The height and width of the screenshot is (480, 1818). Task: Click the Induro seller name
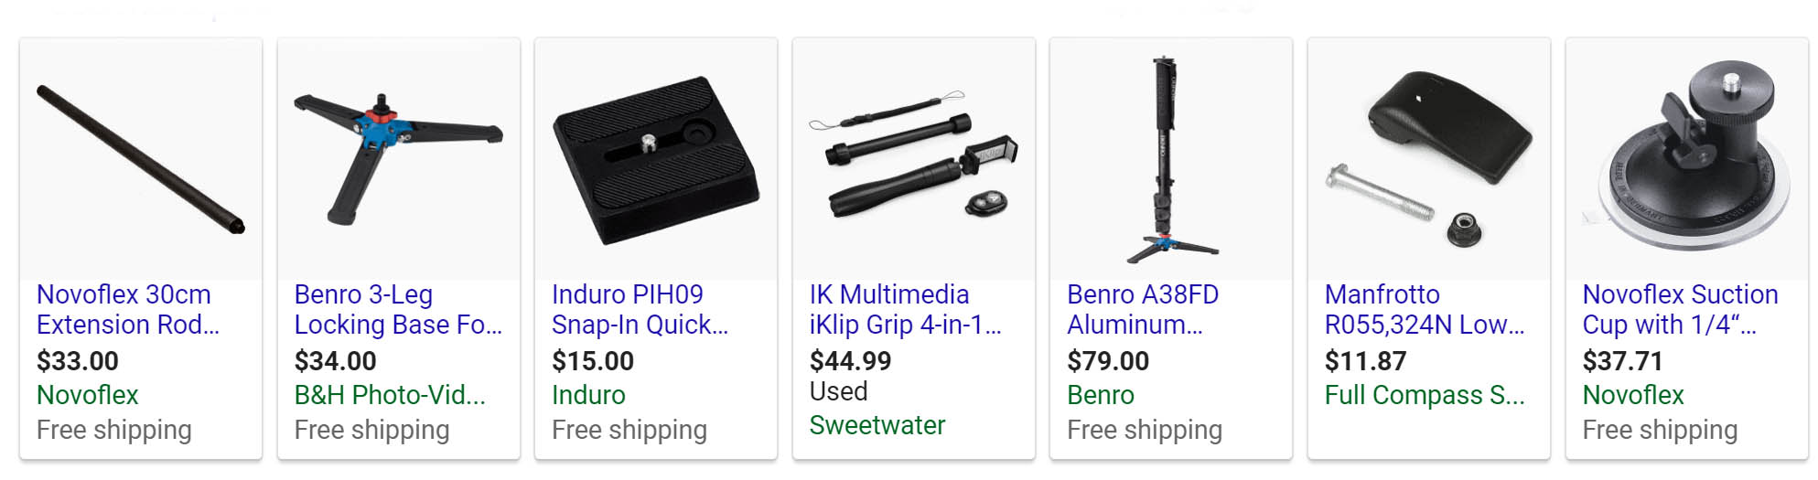click(588, 395)
